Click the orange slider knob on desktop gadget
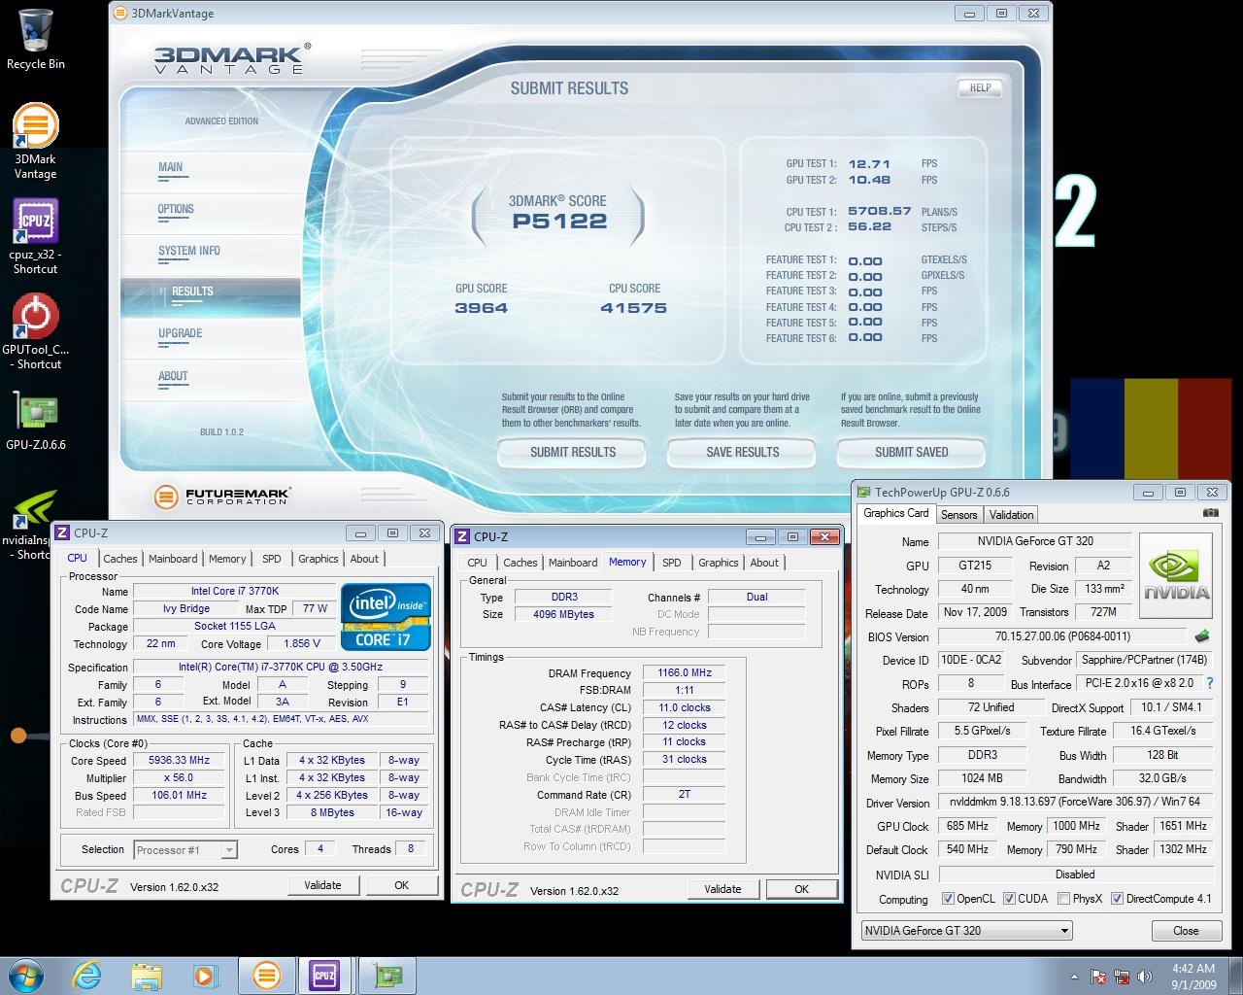1243x995 pixels. pos(17,736)
